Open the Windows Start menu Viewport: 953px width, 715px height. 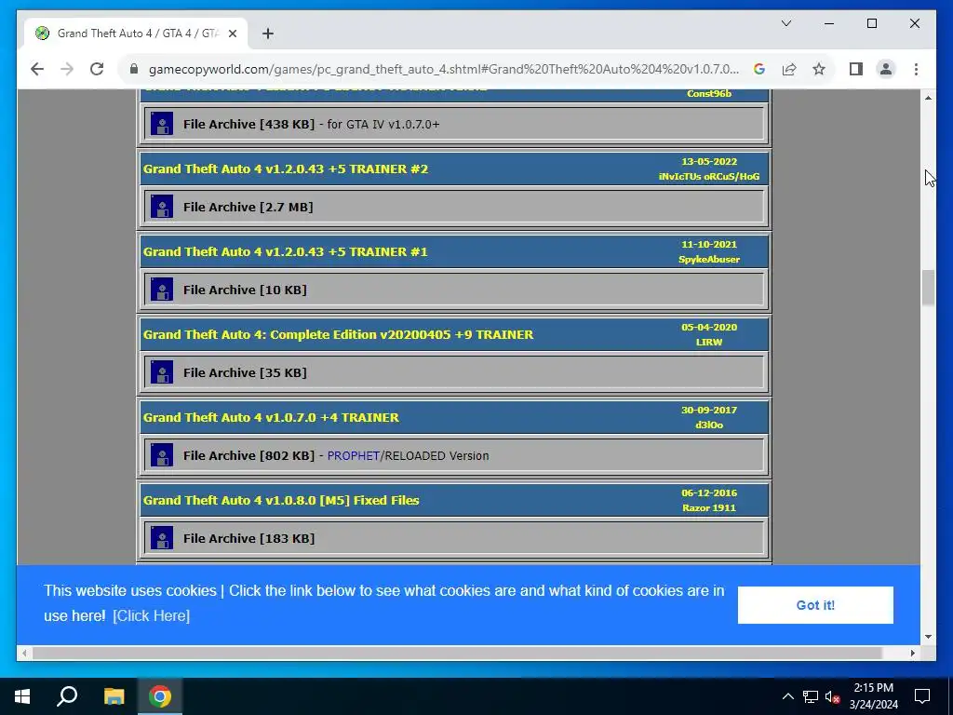click(22, 696)
